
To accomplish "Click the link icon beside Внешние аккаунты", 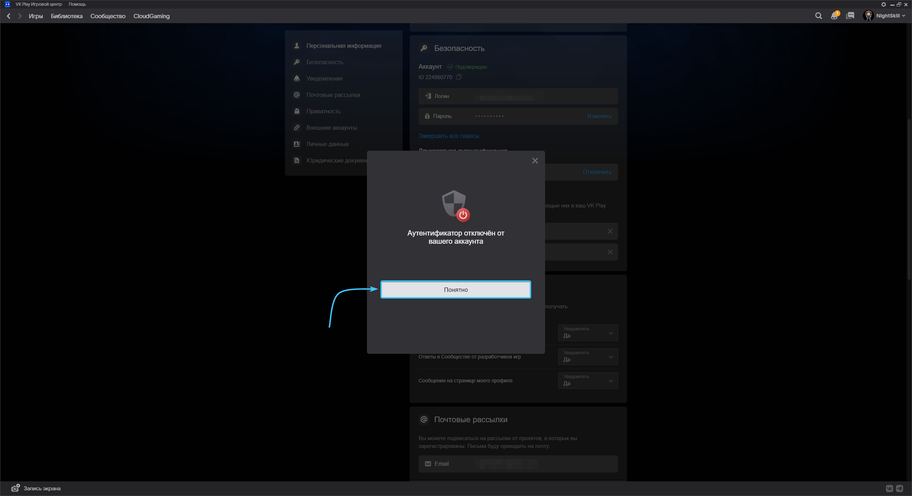I will pyautogui.click(x=296, y=128).
